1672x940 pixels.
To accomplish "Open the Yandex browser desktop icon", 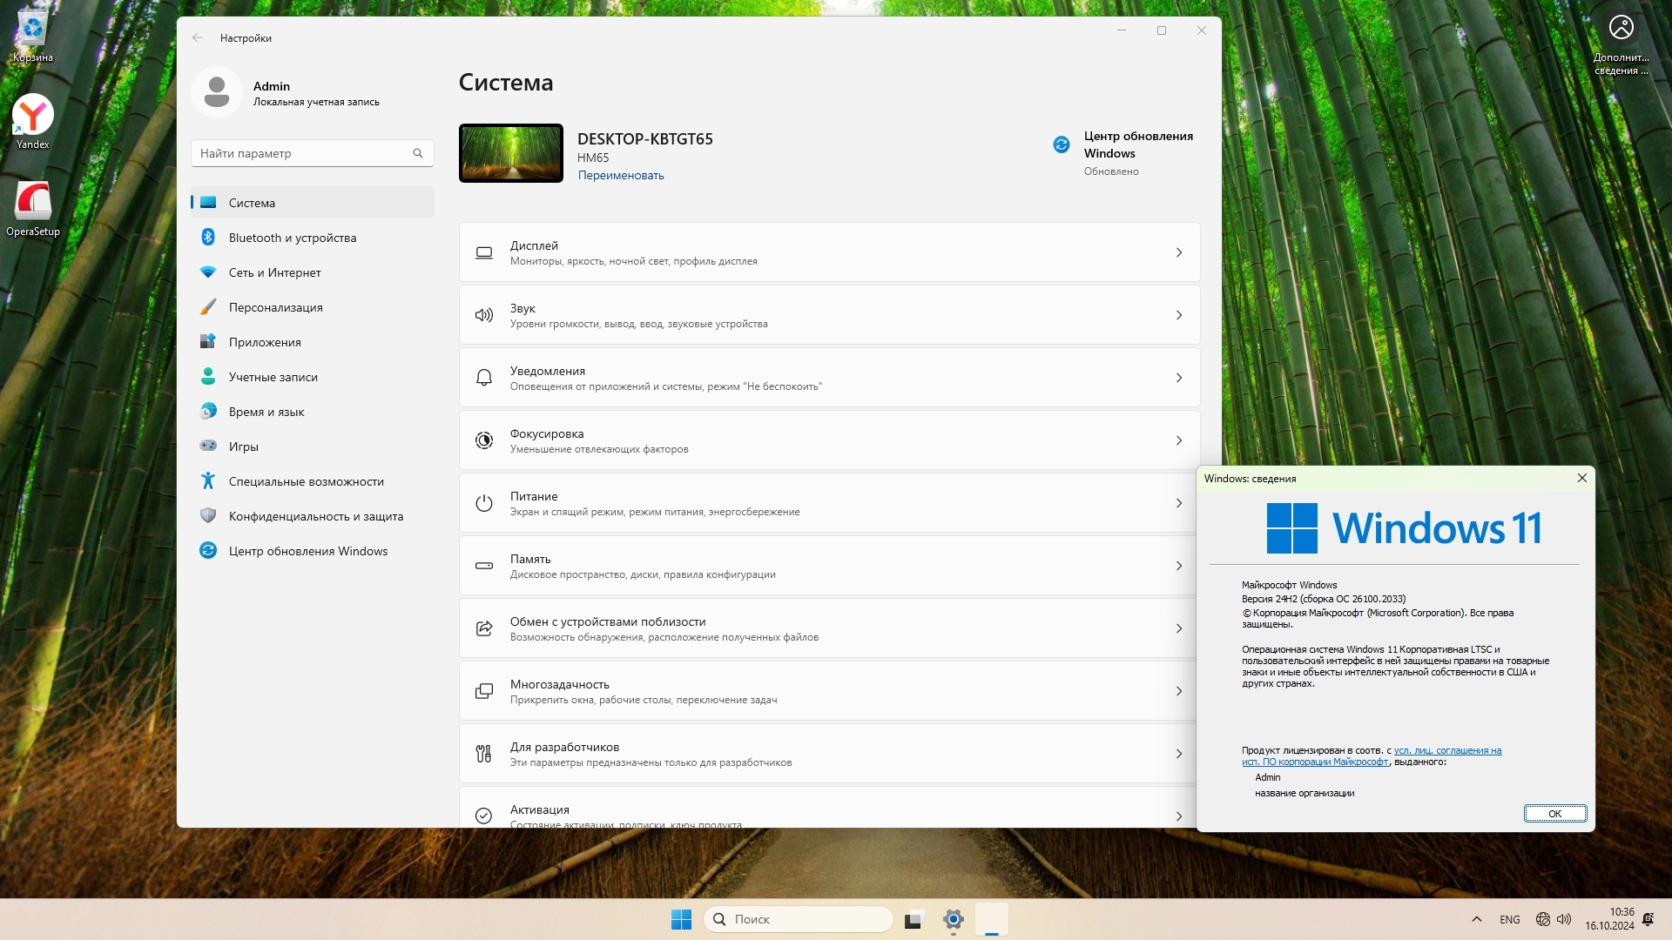I will tap(33, 116).
